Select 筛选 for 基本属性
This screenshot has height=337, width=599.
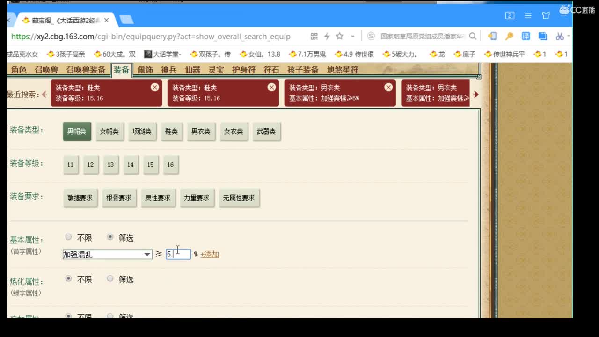point(110,237)
